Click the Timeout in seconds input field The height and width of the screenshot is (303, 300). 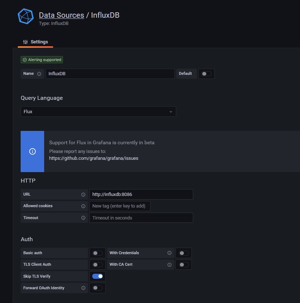[141, 218]
